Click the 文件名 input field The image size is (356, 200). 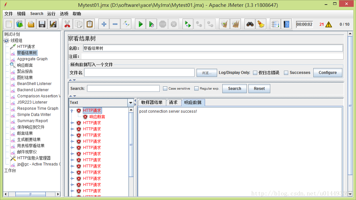click(x=140, y=73)
